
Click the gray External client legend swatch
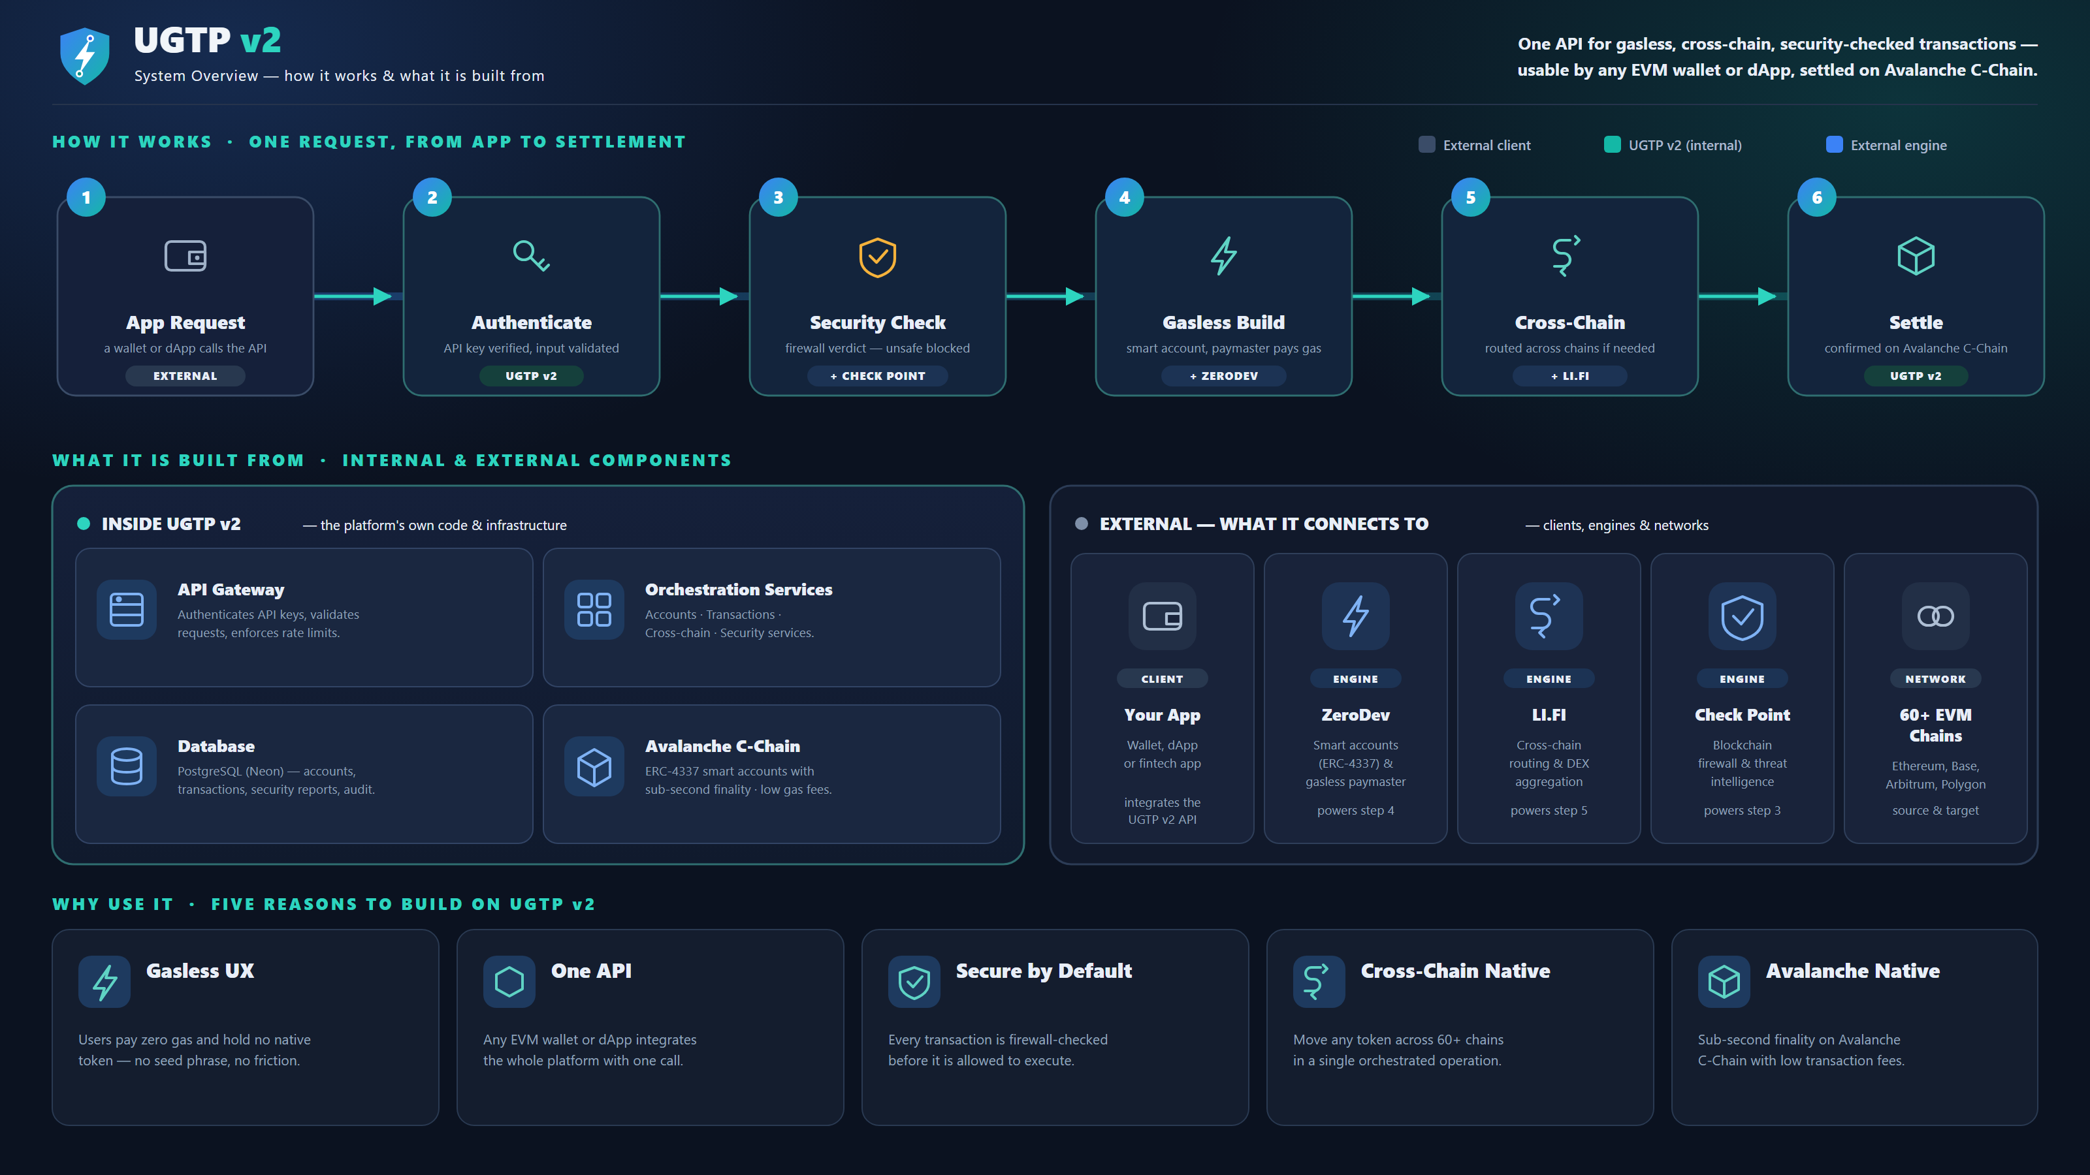[x=1426, y=144]
